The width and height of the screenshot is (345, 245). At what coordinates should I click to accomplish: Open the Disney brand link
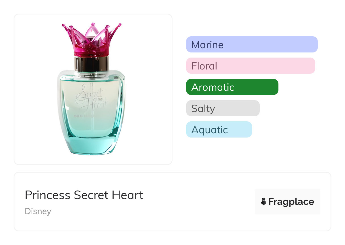point(38,211)
